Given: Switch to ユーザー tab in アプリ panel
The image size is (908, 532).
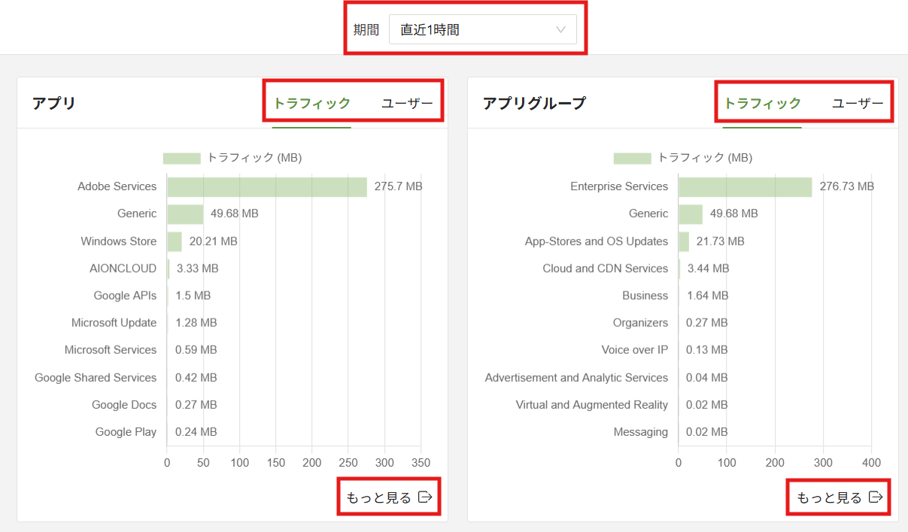Looking at the screenshot, I should click(x=407, y=104).
